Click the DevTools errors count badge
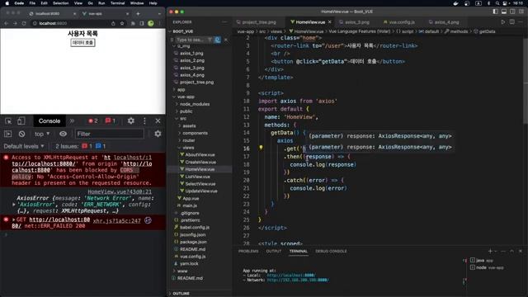This screenshot has width=528, height=297. click(x=92, y=121)
